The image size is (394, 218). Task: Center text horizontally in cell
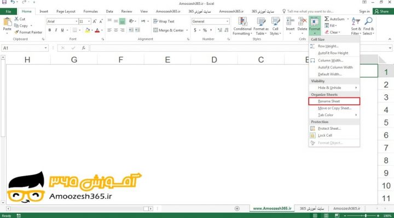116,31
